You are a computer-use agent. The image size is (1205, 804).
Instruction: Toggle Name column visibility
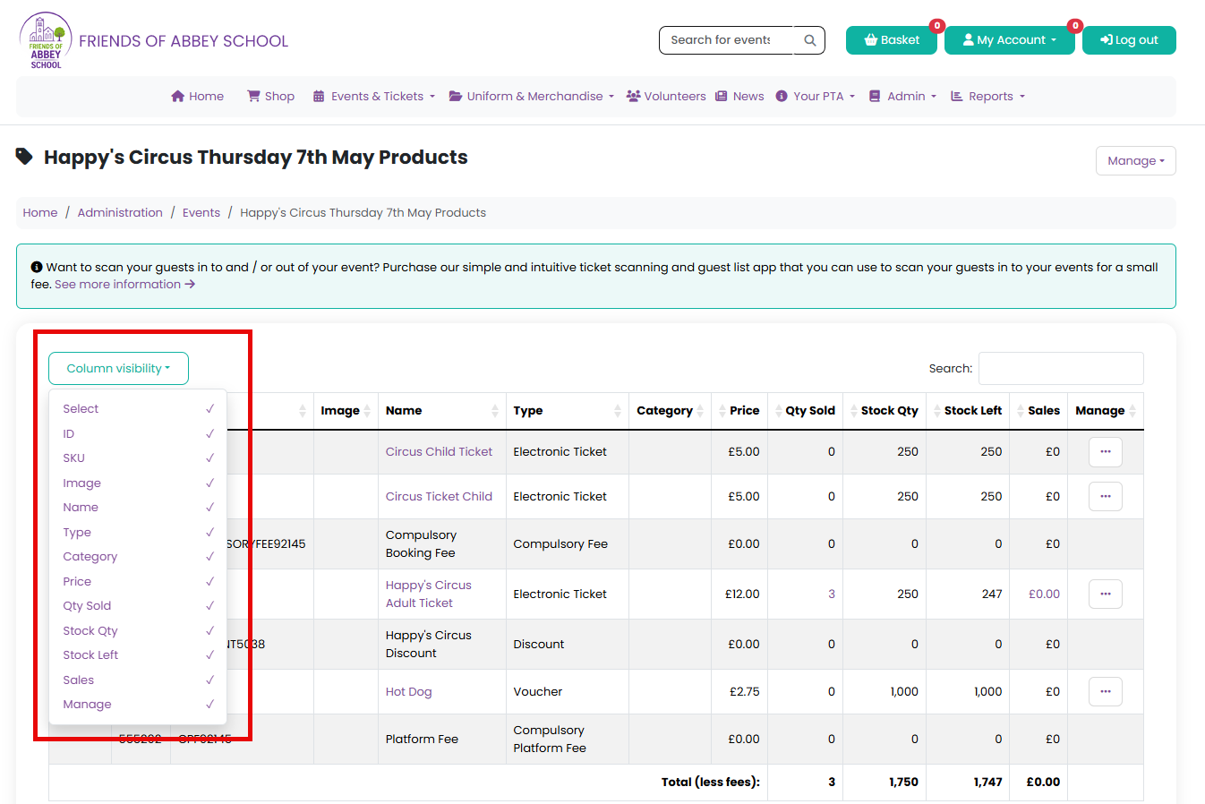pyautogui.click(x=138, y=508)
